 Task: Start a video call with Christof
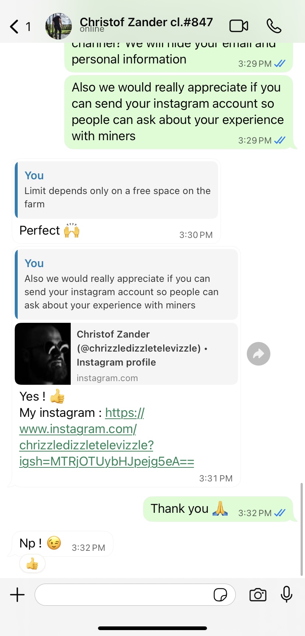click(x=239, y=26)
